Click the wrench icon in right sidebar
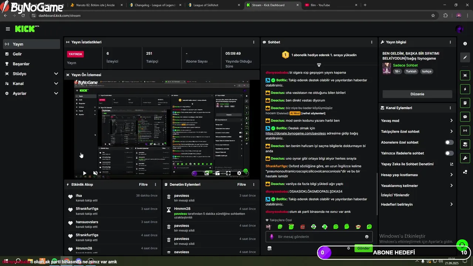This screenshot has width=473, height=266. (x=465, y=158)
